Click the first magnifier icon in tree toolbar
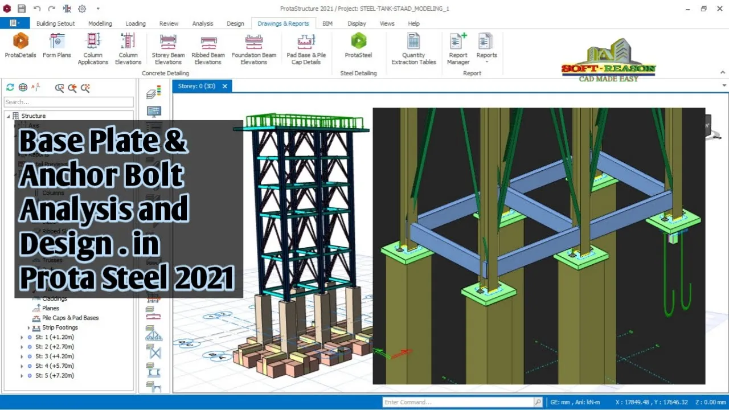729x410 pixels. (x=59, y=88)
